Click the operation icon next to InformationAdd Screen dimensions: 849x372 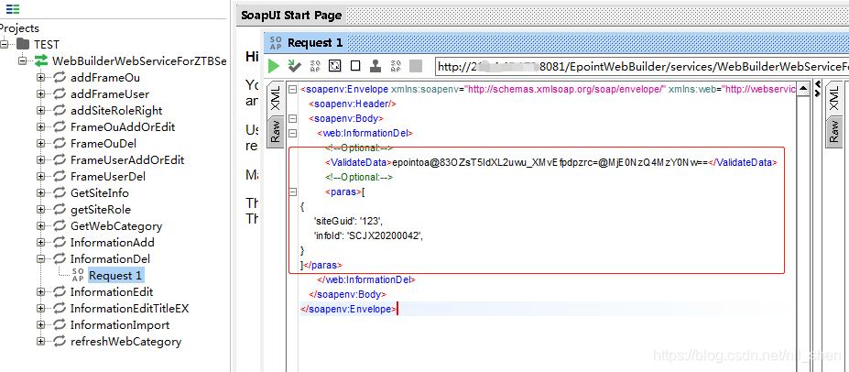tap(59, 242)
